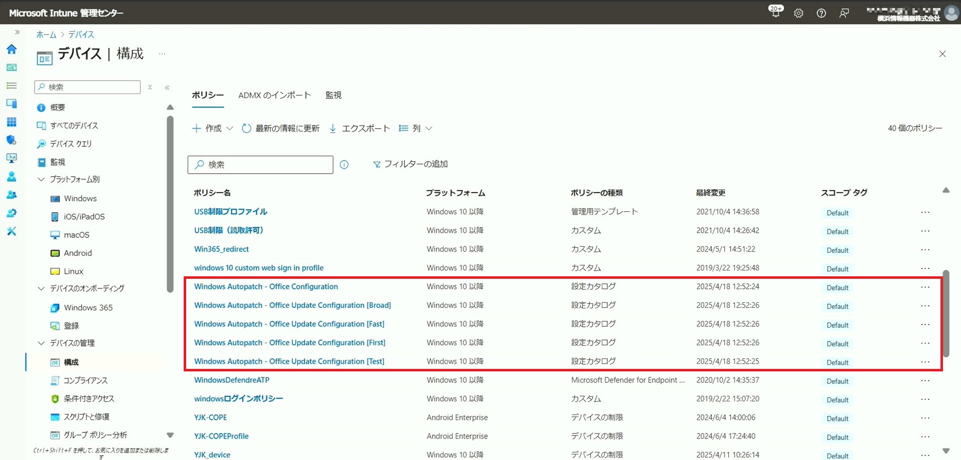The height and width of the screenshot is (460, 961).
Task: Sort by 最終変更 column header
Action: pyautogui.click(x=711, y=193)
